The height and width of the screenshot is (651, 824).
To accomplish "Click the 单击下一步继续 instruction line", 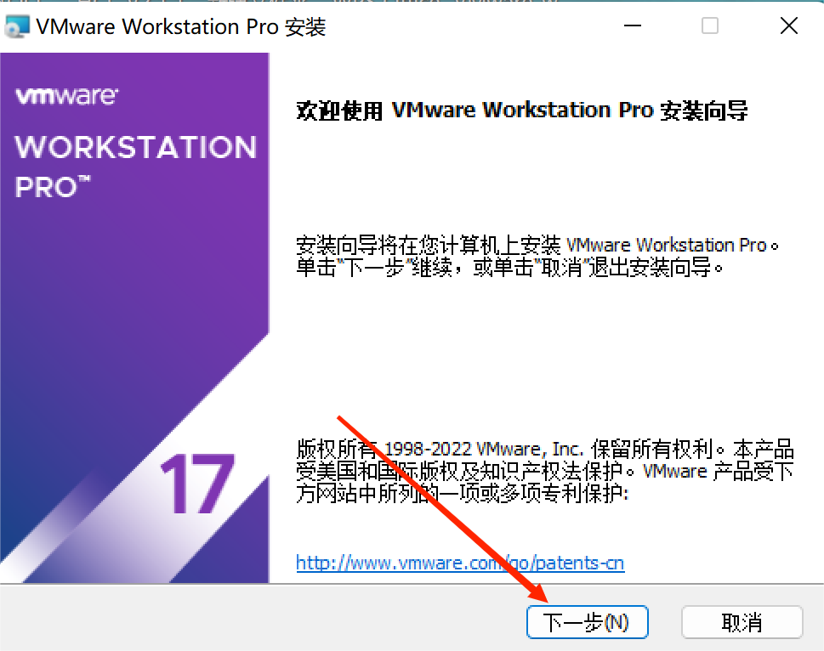I will pos(509,267).
